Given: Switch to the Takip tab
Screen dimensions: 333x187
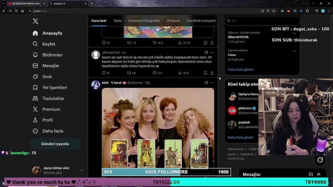Looking at the screenshot, I should tap(117, 21).
